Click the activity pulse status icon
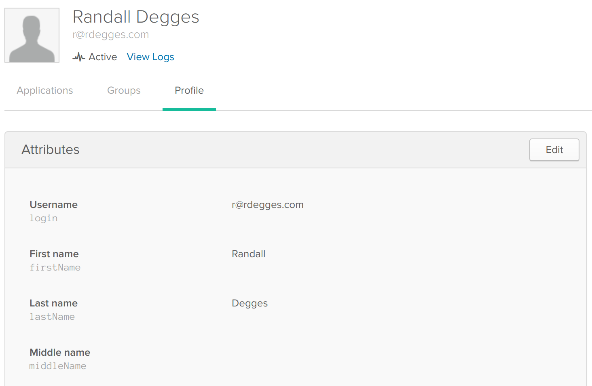592x386 pixels. tap(79, 57)
